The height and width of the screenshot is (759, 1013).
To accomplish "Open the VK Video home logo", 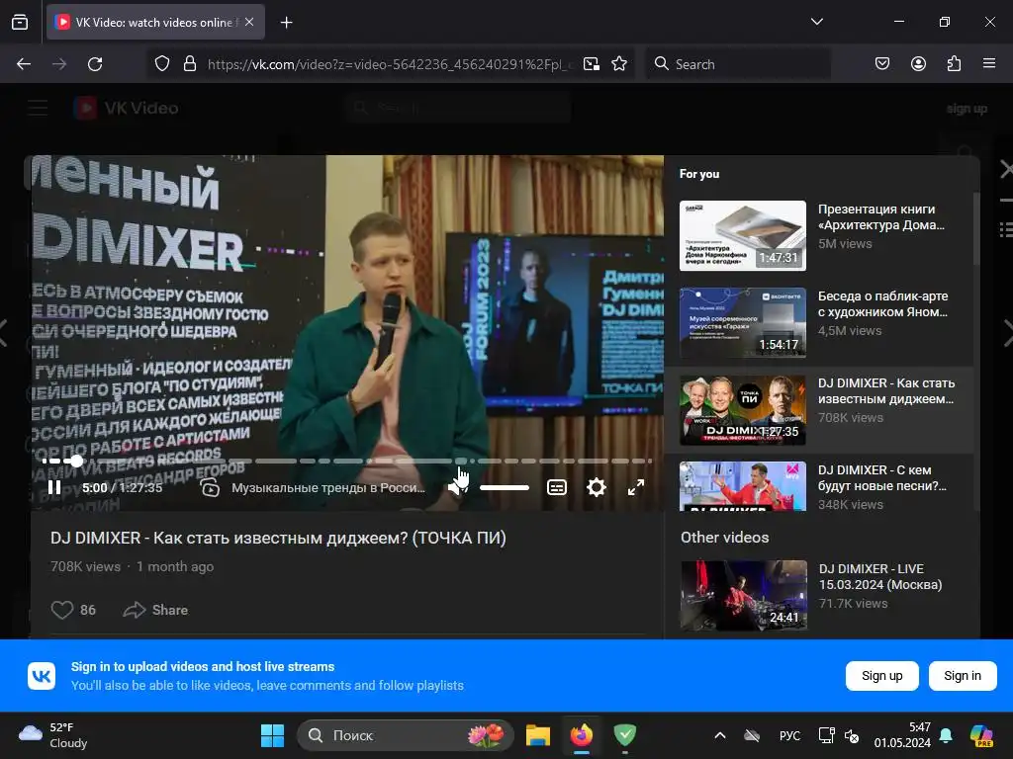I will (x=126, y=108).
